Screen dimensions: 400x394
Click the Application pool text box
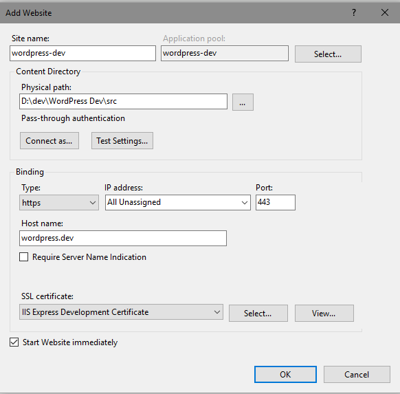coord(225,53)
